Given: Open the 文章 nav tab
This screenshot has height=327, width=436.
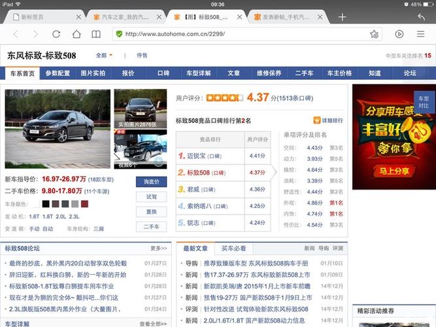Looking at the screenshot, I should point(233,73).
